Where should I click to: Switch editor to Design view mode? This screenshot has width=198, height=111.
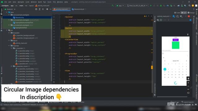(x=191, y=13)
